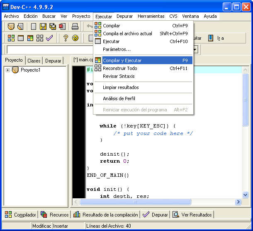Click the editor vertical scrollbar down arrow
The width and height of the screenshot is (253, 231).
[x=245, y=195]
